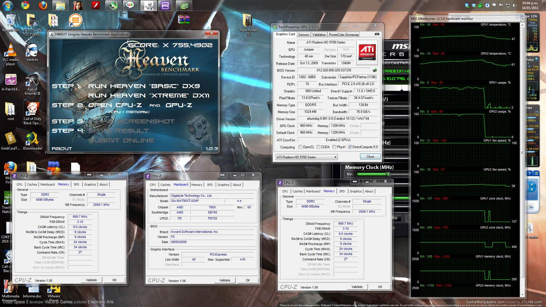
Task: Open Graphics tab in right CPU-Z window
Action: (x=356, y=191)
